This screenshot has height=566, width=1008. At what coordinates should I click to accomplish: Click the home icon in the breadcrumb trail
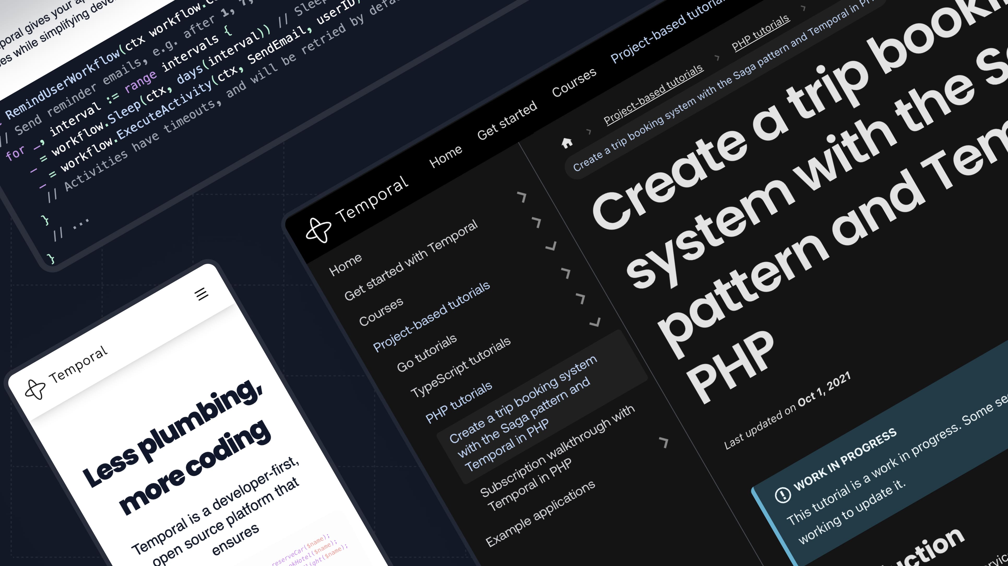(x=567, y=143)
